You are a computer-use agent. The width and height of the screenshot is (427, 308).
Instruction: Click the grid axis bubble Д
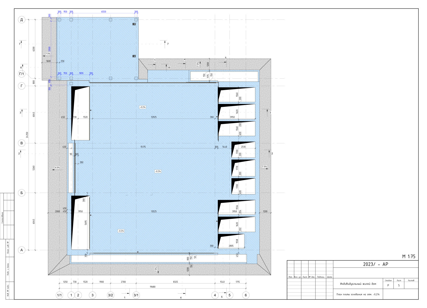click(x=22, y=20)
